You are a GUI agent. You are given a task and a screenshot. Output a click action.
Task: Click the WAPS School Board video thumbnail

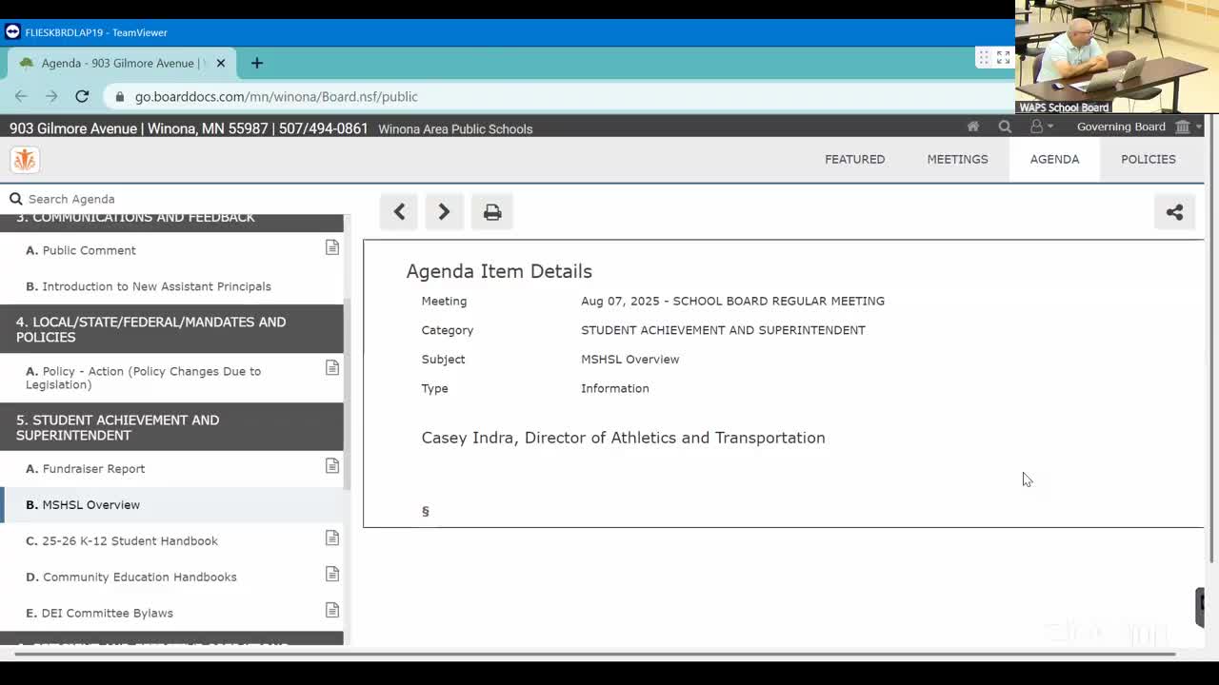pyautogui.click(x=1116, y=57)
